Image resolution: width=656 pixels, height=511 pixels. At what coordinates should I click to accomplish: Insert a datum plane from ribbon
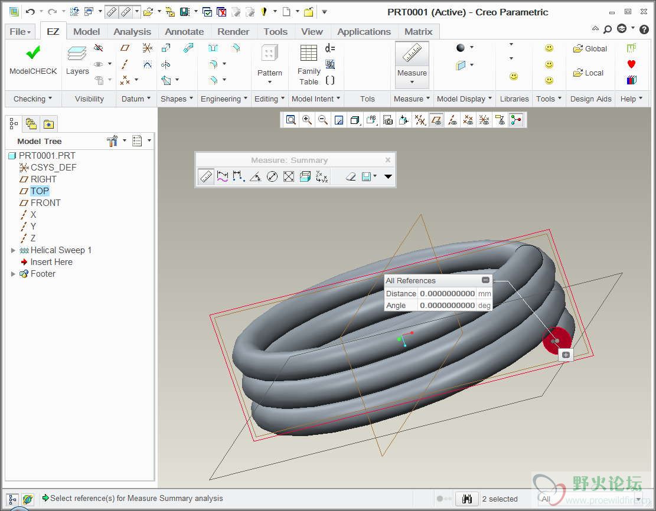pyautogui.click(x=125, y=48)
